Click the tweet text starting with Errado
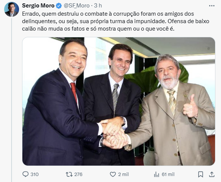This screenshot has width=221, height=182. click(116, 21)
